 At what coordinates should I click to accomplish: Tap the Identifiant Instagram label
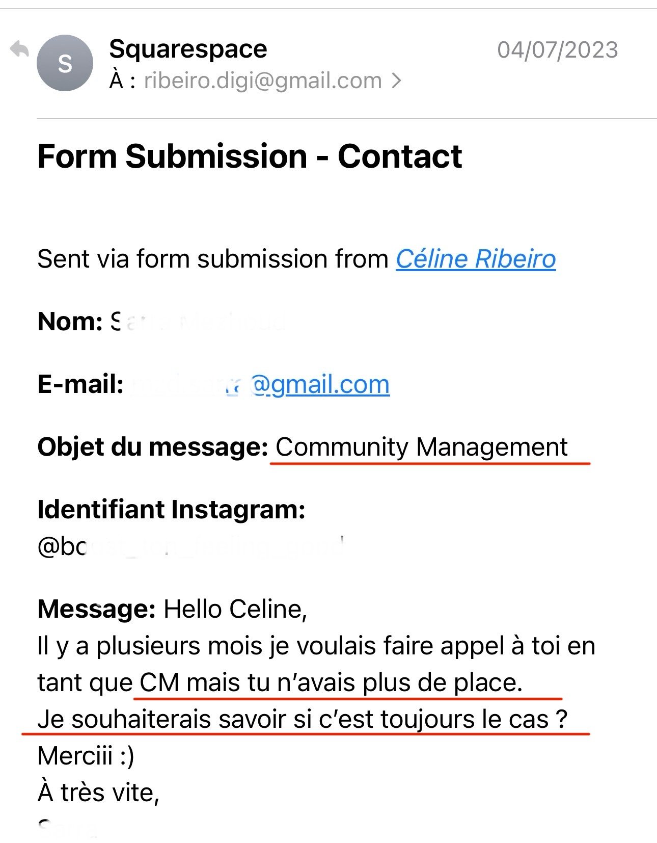pyautogui.click(x=171, y=510)
